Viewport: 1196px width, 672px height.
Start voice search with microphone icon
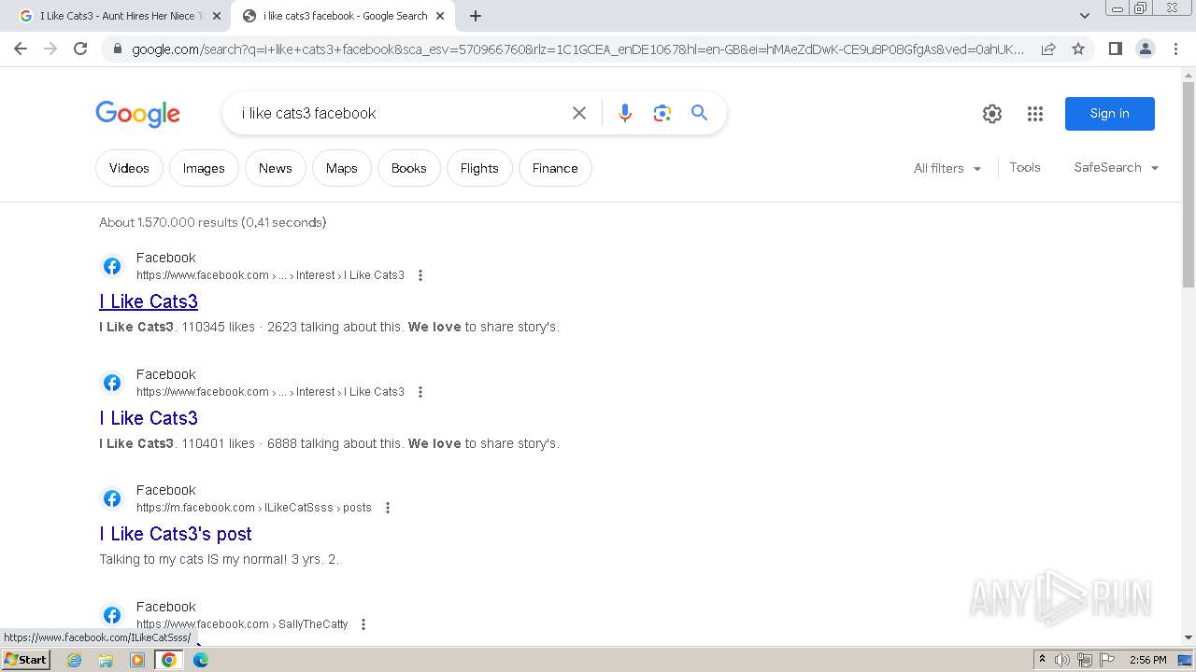coord(625,113)
